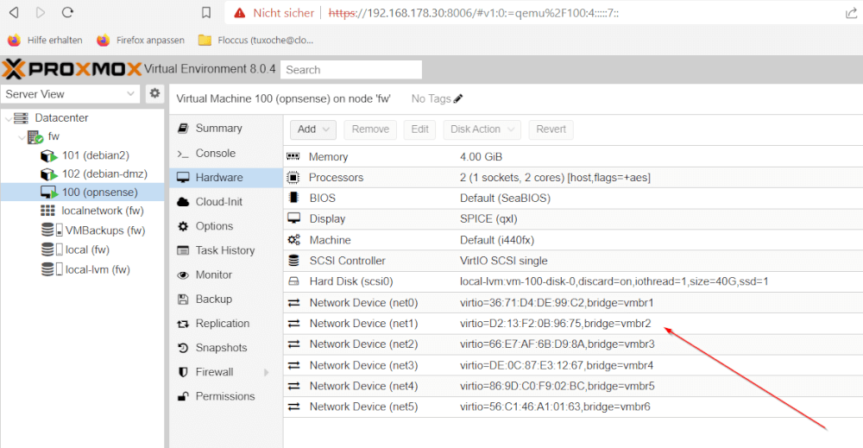Image resolution: width=863 pixels, height=448 pixels.
Task: Click the value 'VirtIO SCSI single'
Action: (x=504, y=261)
